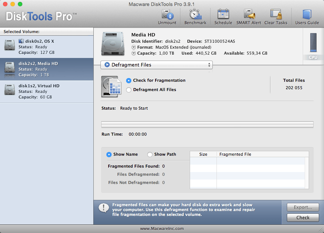This screenshot has width=324, height=233.
Task: Click the exclamation info bubble icon
Action: click(x=104, y=208)
